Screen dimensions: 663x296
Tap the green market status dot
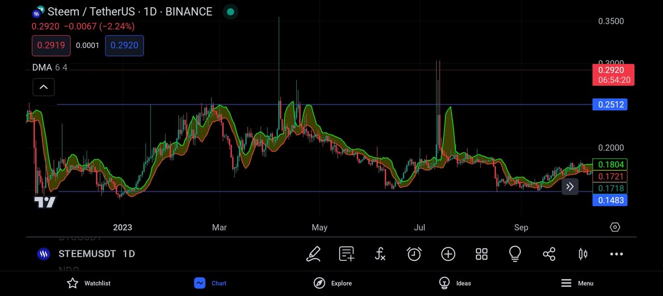230,11
